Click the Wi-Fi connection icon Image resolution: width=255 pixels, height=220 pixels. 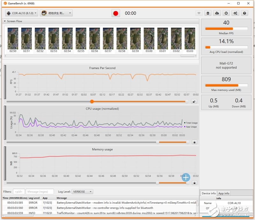(199, 13)
